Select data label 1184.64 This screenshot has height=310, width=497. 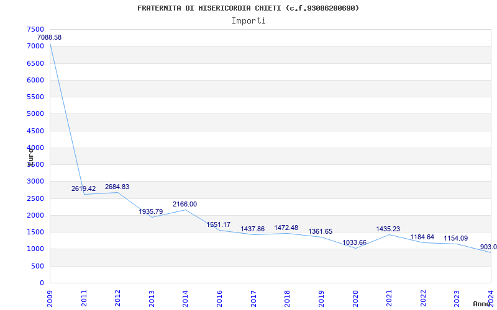point(422,237)
